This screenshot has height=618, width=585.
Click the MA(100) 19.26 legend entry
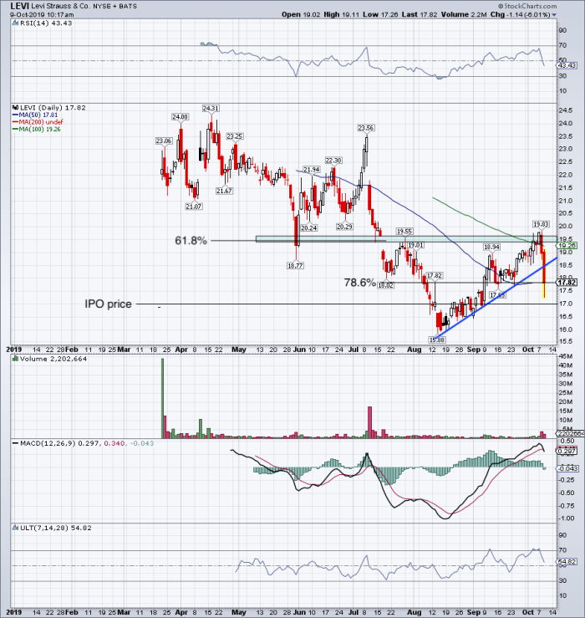click(x=37, y=130)
